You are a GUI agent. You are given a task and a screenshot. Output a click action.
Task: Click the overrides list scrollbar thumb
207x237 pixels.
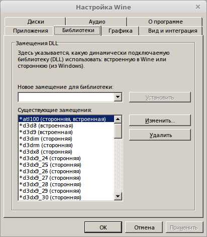(118, 131)
